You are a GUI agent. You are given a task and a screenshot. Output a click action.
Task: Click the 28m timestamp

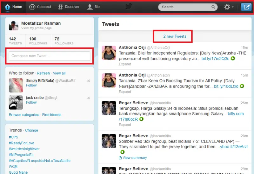pyautogui.click(x=244, y=136)
